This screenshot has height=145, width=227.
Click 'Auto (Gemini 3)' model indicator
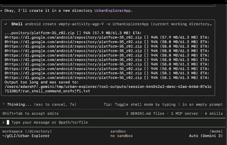click(x=206, y=136)
